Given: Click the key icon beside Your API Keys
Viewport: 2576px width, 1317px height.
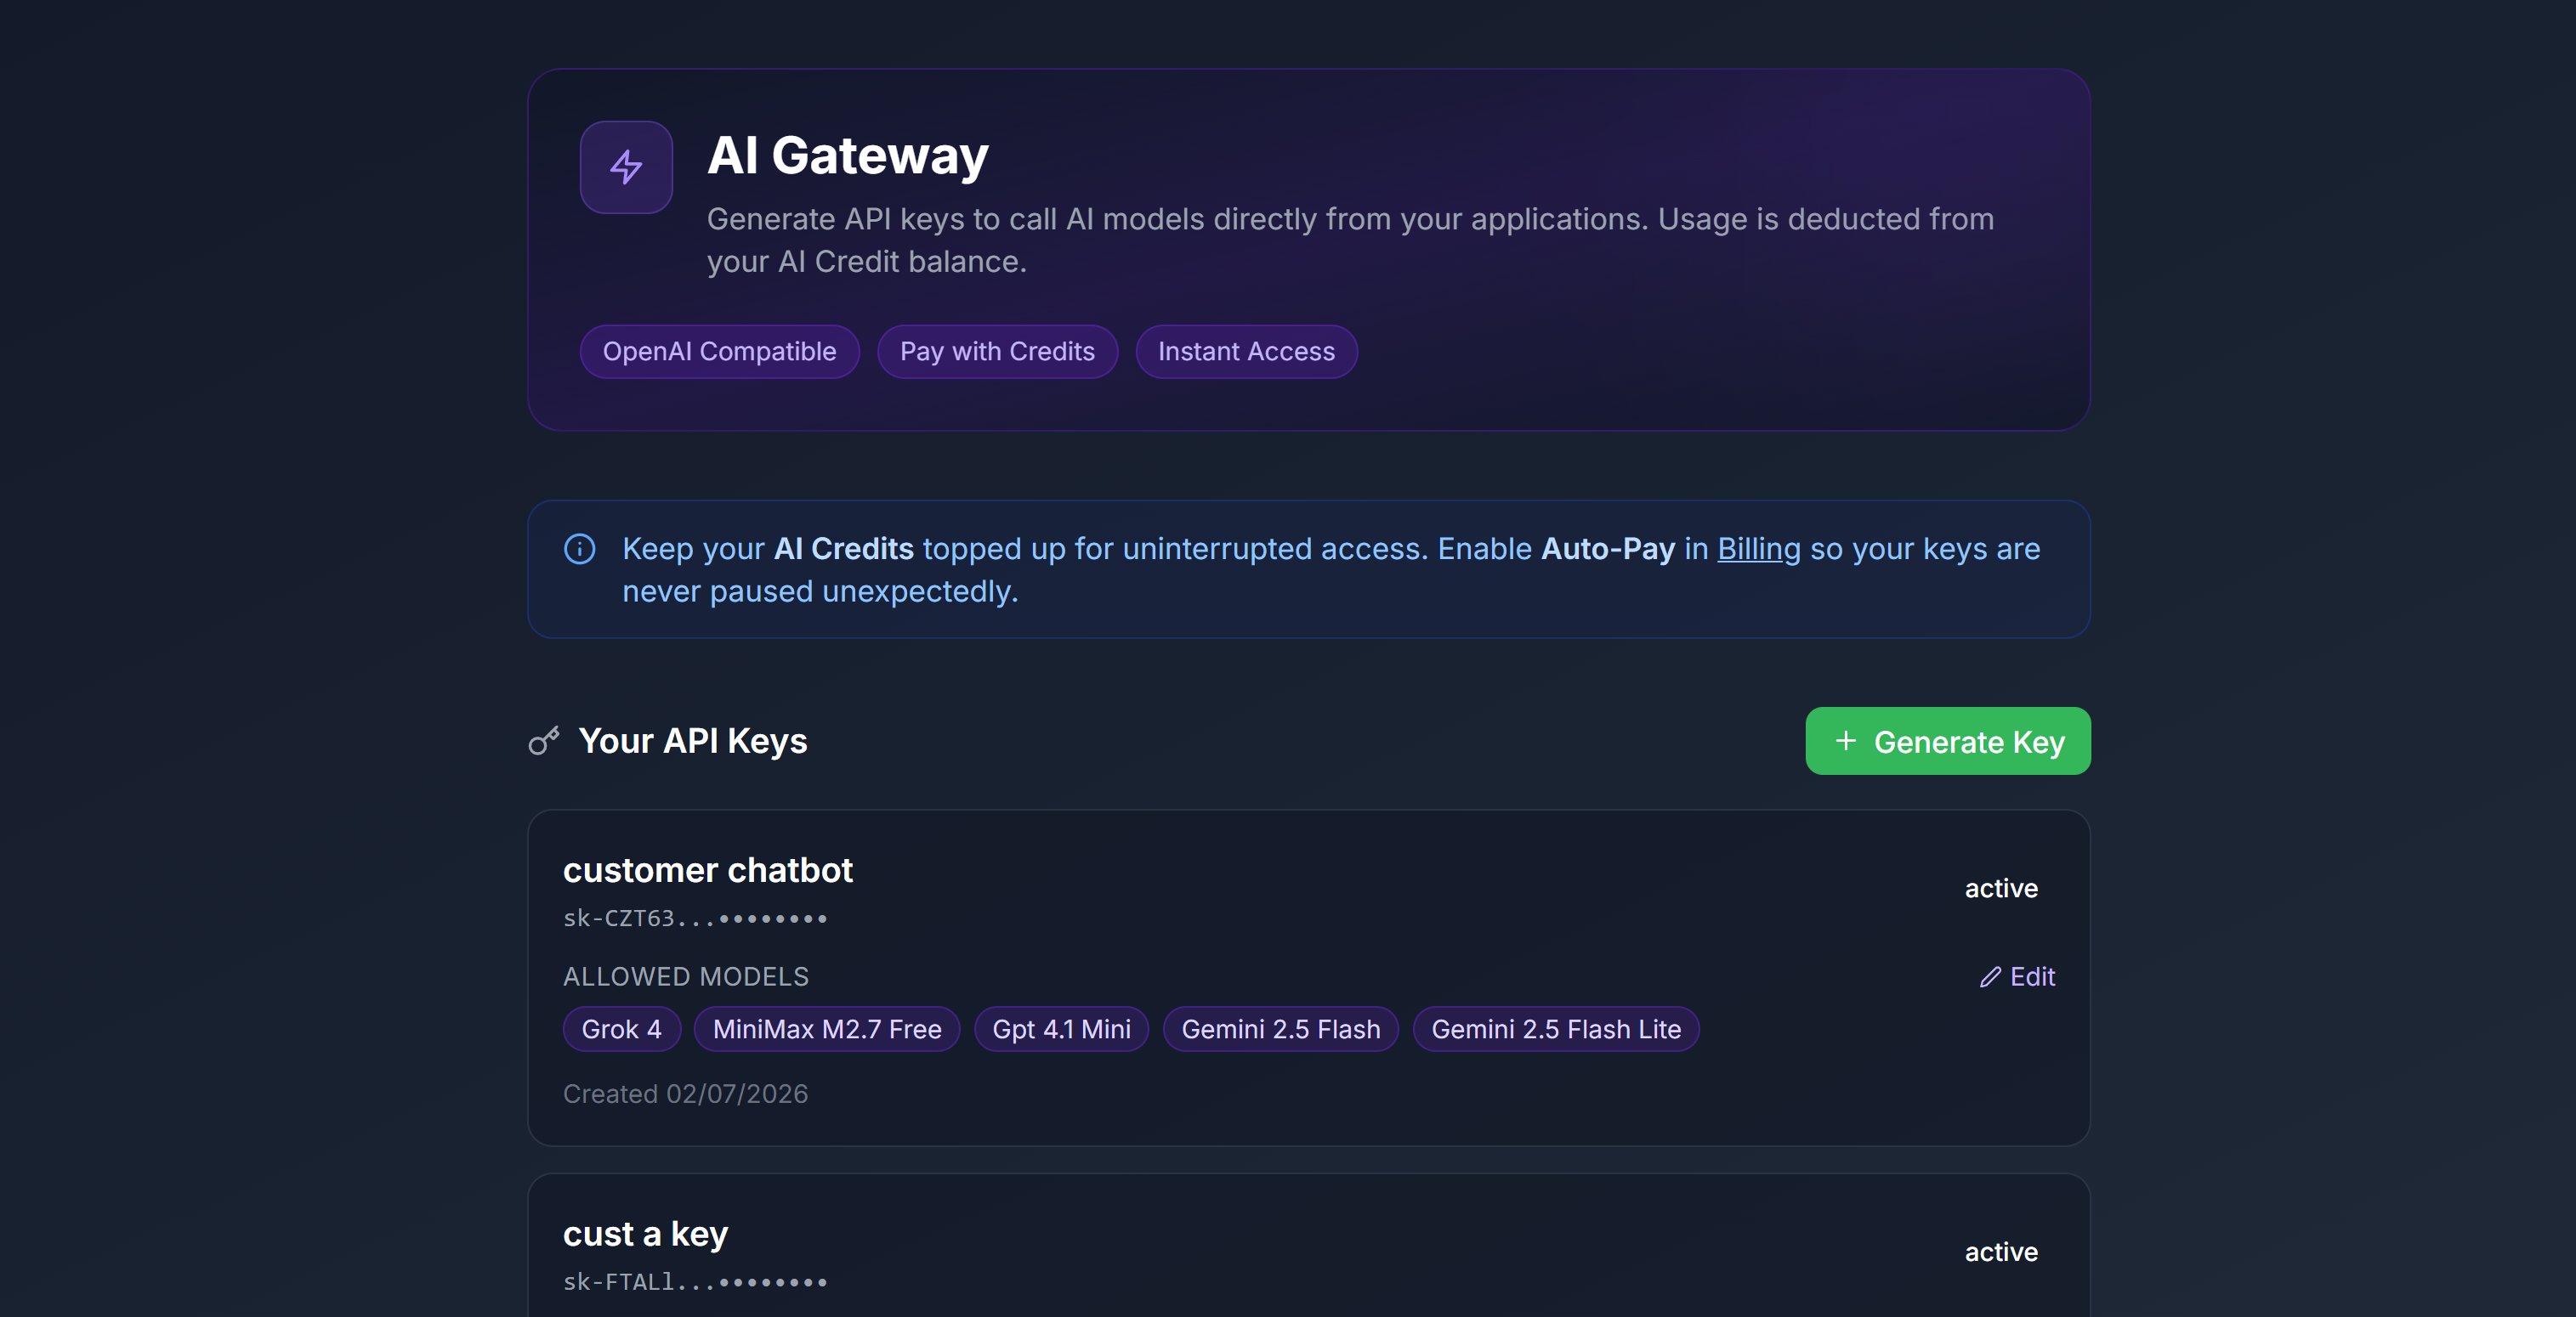Looking at the screenshot, I should click(544, 740).
